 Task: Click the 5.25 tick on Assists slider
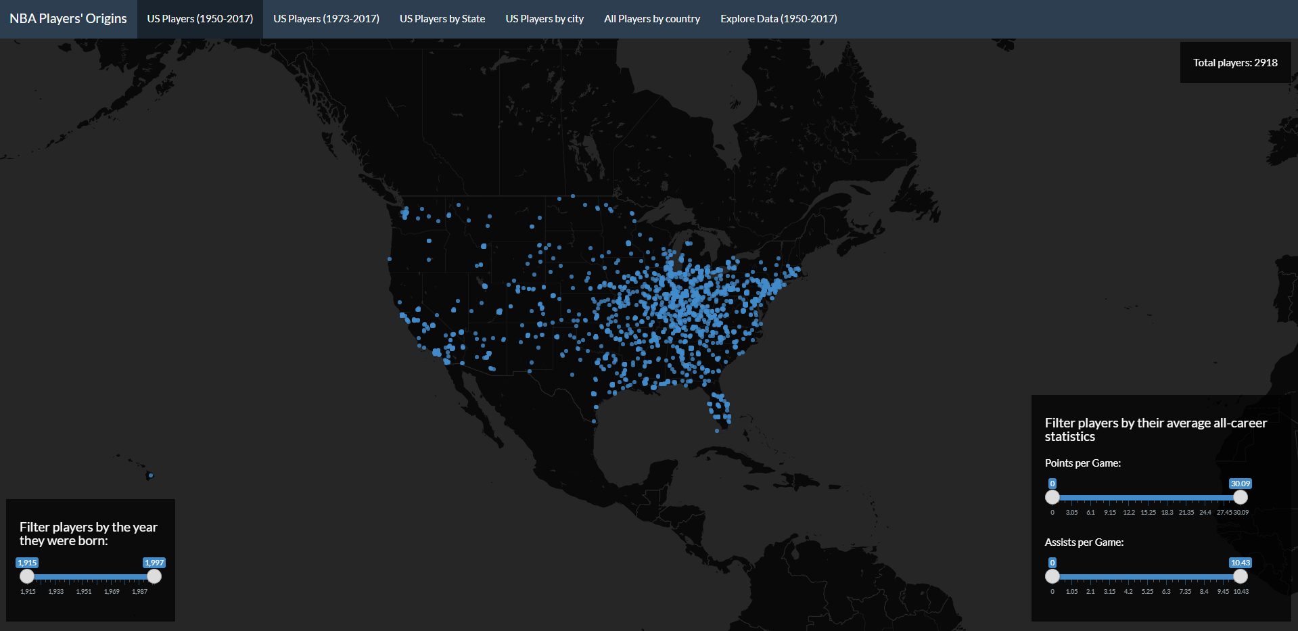(x=1147, y=591)
